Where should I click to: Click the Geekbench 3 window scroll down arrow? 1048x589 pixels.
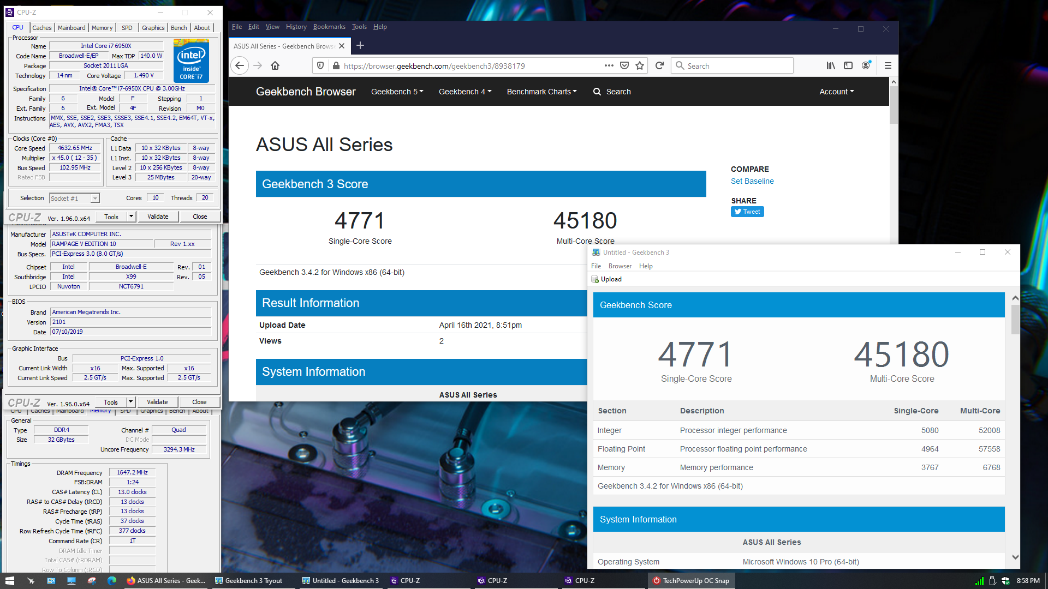1015,557
